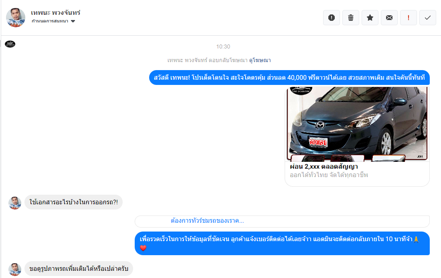The width and height of the screenshot is (441, 278).
Task: Delete the conversation with the trash icon
Action: click(351, 18)
